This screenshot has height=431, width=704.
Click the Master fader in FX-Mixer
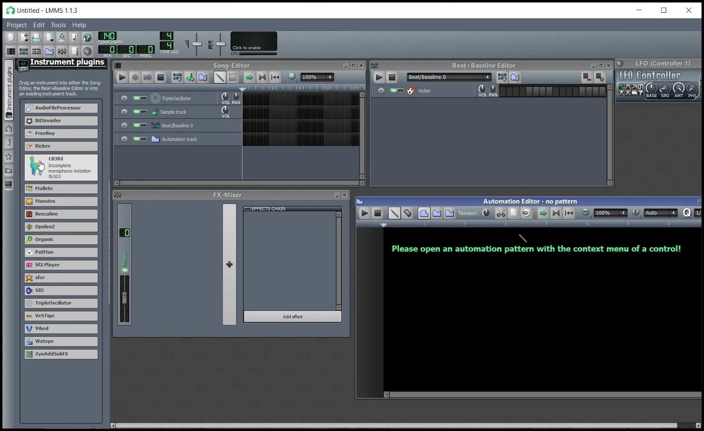(x=125, y=298)
